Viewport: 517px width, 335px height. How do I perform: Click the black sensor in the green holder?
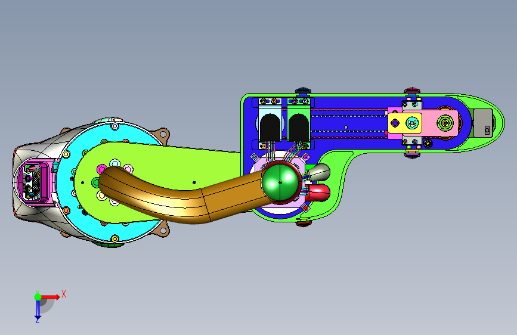(x=298, y=128)
